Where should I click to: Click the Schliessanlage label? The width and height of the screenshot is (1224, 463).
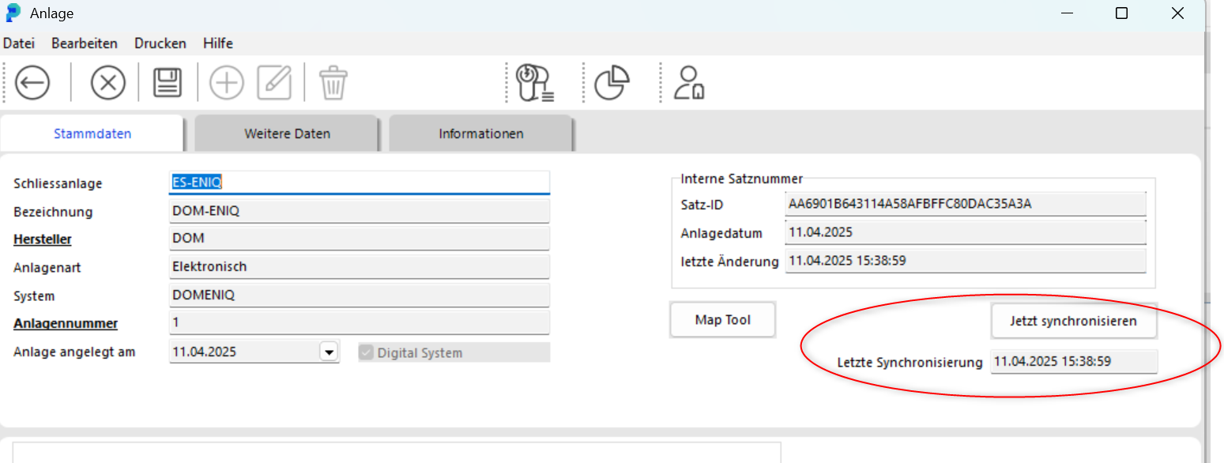pyautogui.click(x=58, y=183)
